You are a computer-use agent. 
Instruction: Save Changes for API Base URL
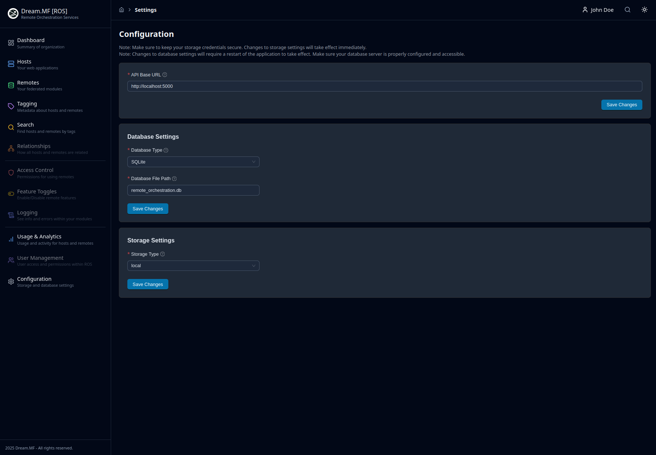(x=621, y=105)
